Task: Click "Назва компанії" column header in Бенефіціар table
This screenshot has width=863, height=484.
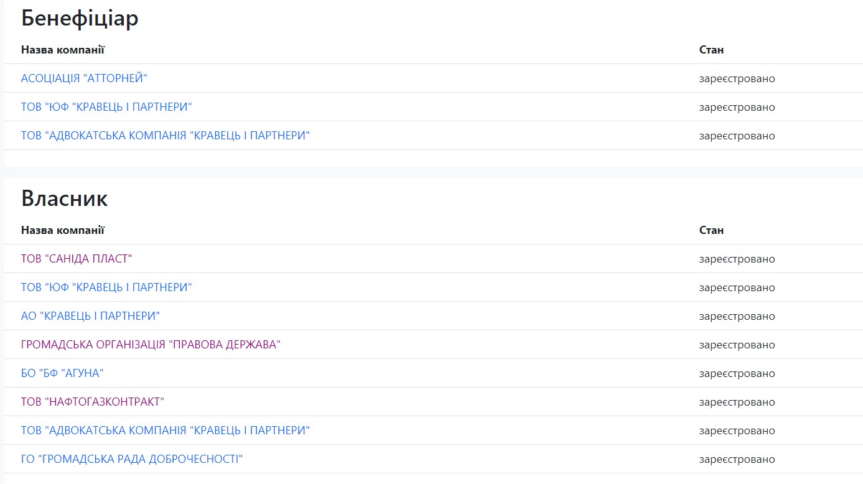Action: click(x=63, y=50)
